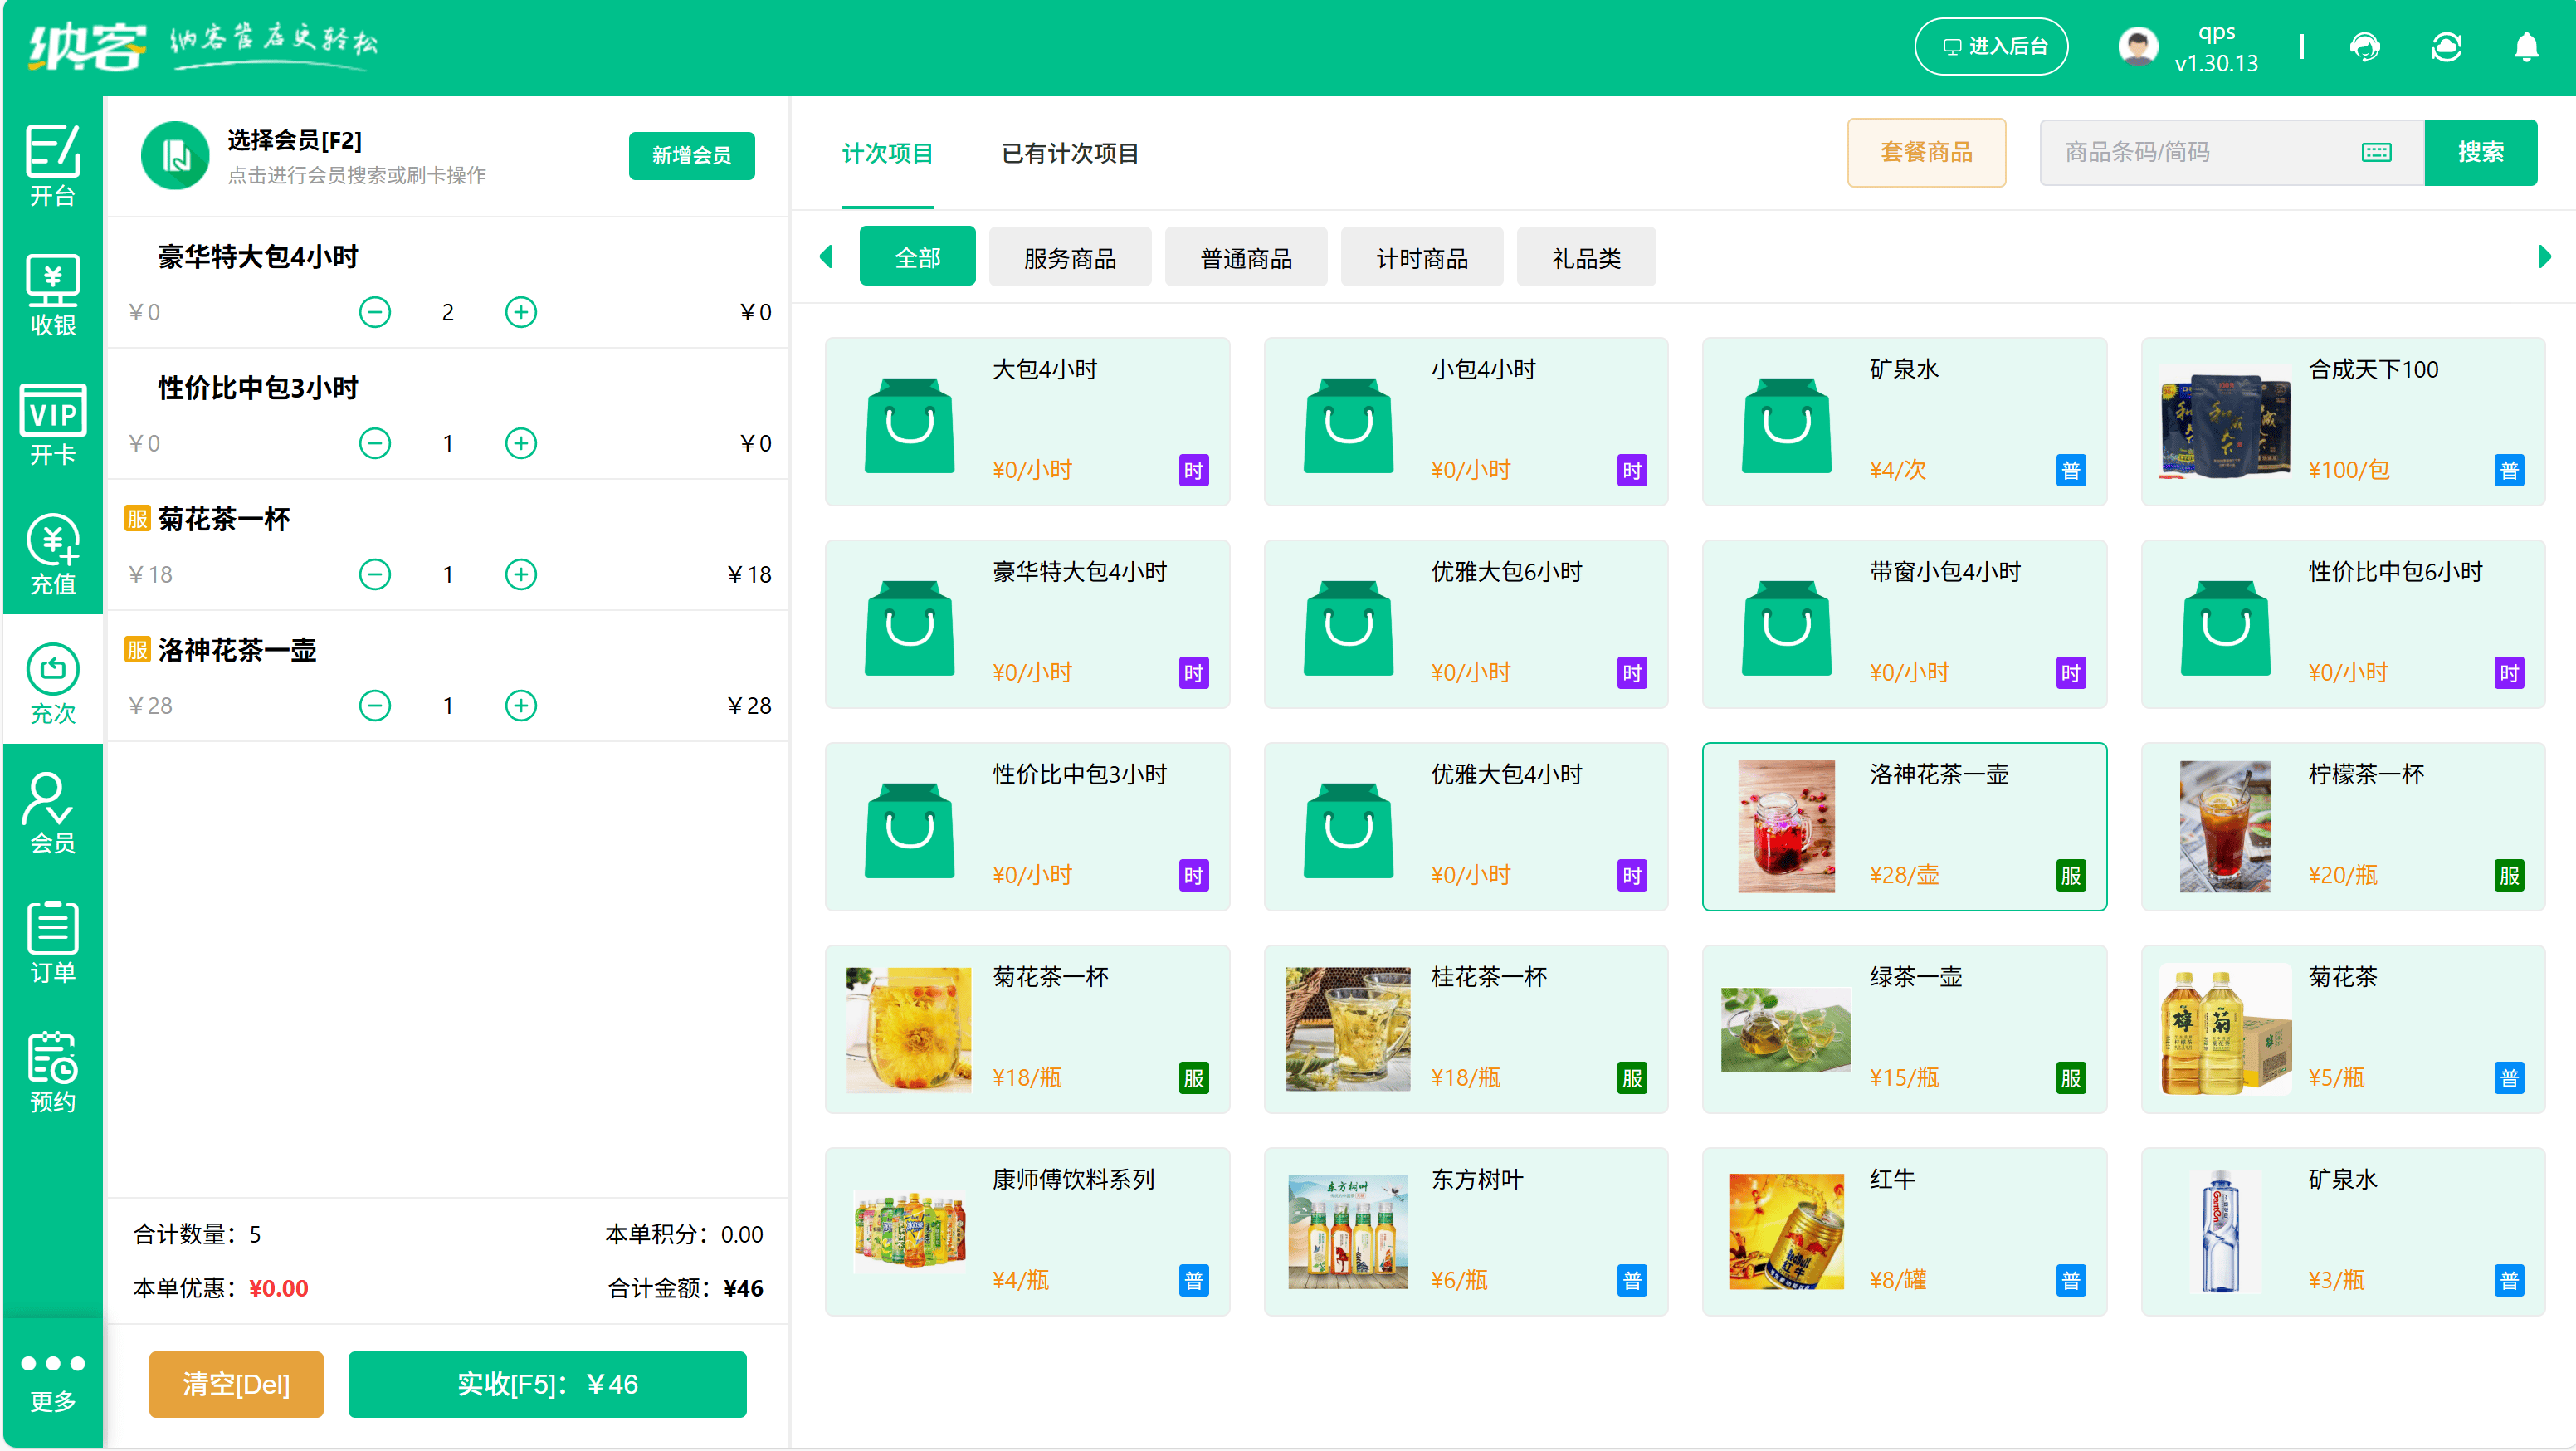Image resolution: width=2576 pixels, height=1451 pixels.
Task: Open the on-screen keyboard icon in search box
Action: pyautogui.click(x=2376, y=152)
